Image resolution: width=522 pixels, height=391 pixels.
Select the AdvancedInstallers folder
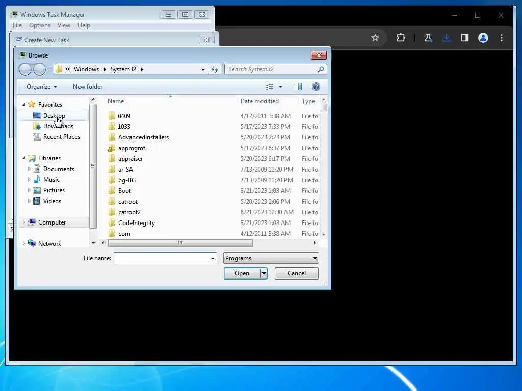(143, 137)
